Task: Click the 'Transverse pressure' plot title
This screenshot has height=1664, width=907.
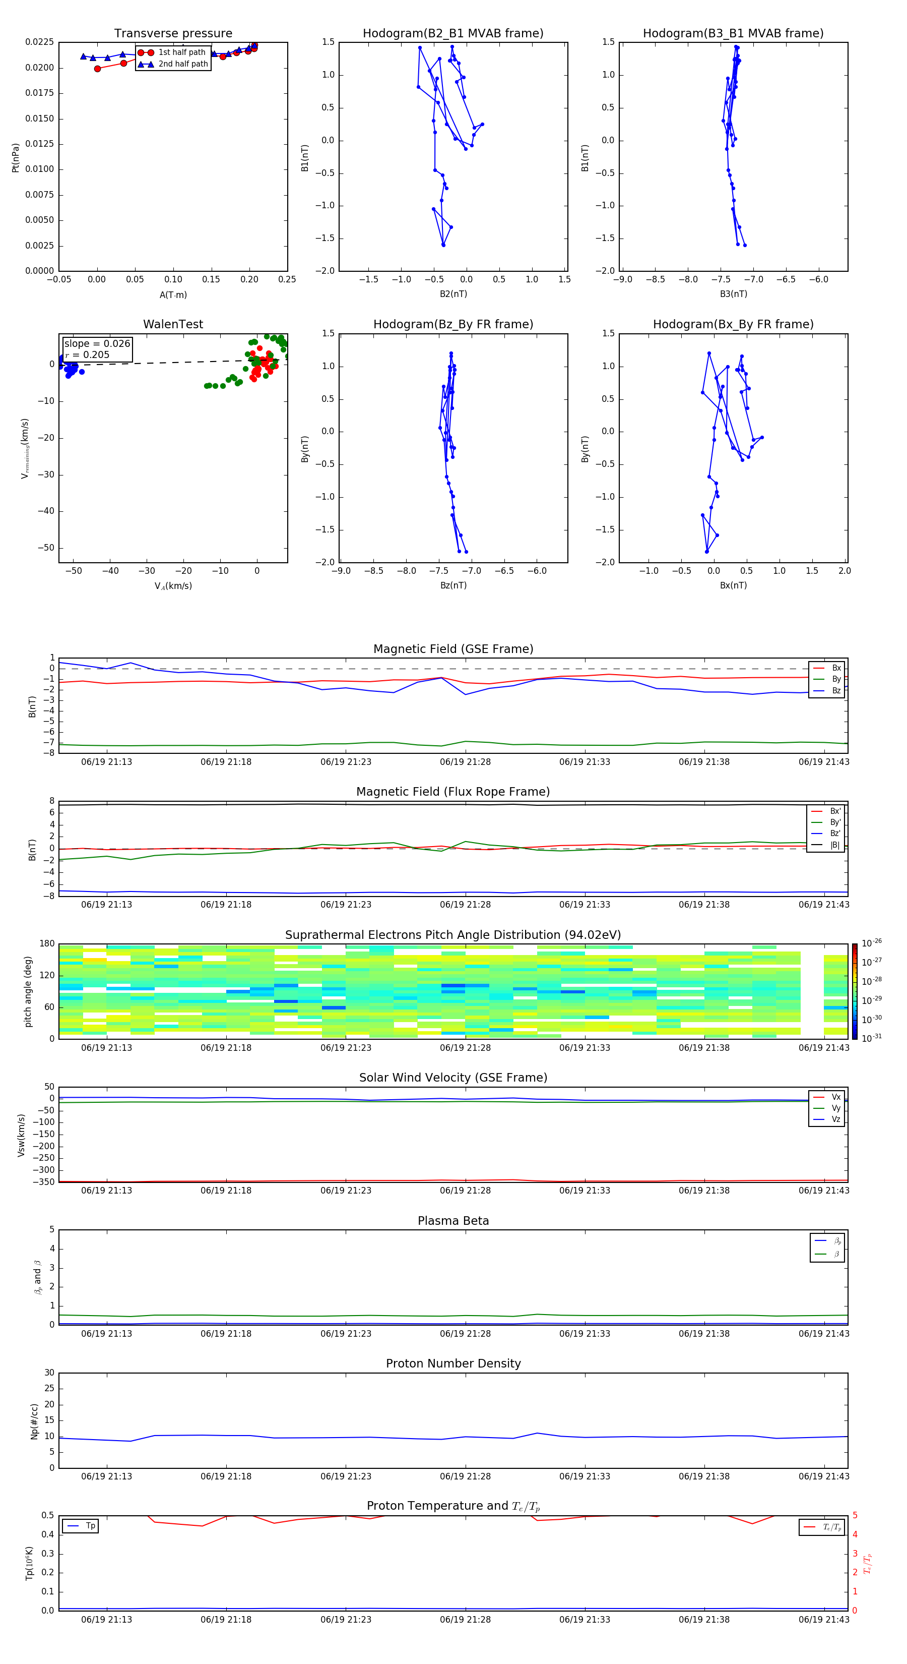Action: (x=173, y=34)
